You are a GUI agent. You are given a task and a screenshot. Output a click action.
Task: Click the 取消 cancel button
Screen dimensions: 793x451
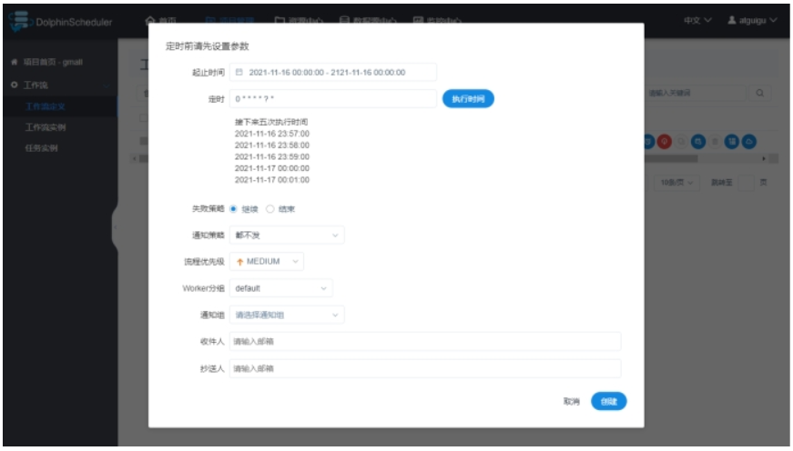pyautogui.click(x=572, y=402)
